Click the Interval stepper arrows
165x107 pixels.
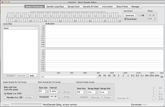pos(59,91)
